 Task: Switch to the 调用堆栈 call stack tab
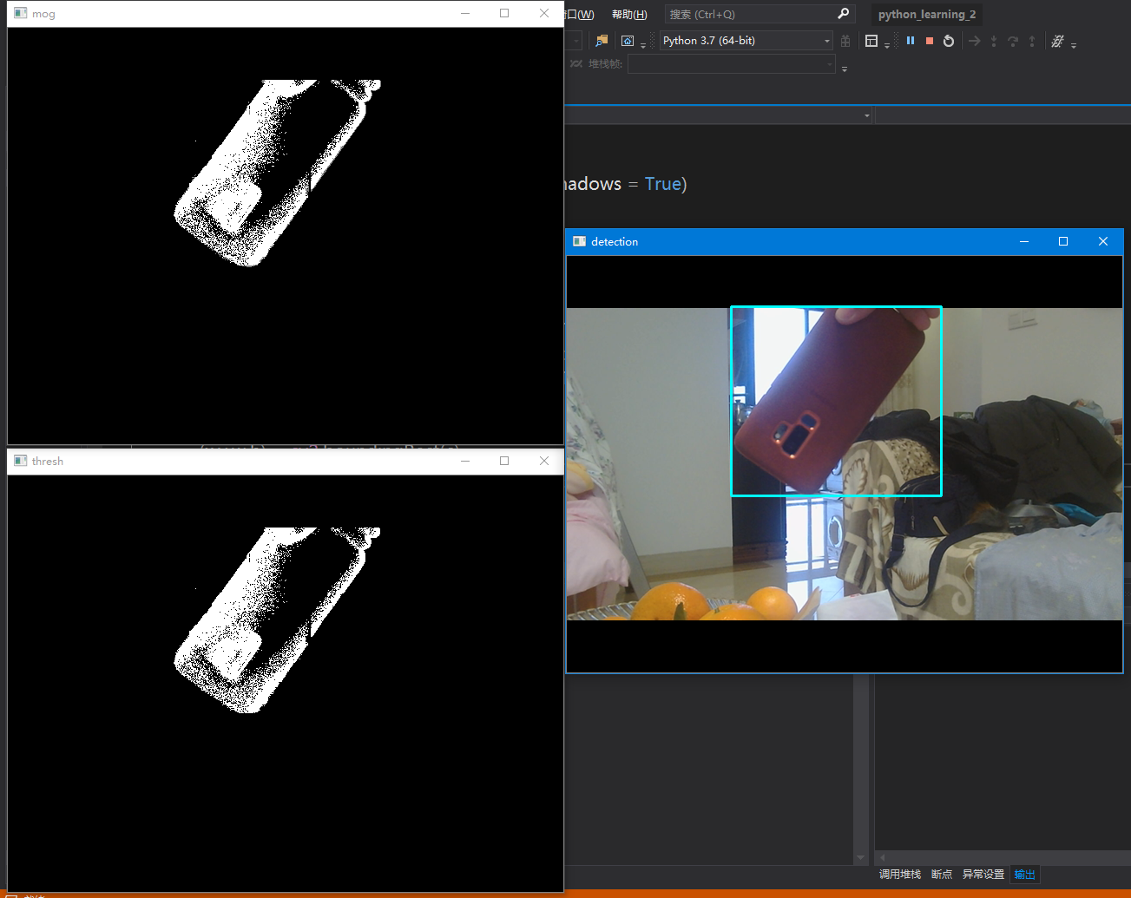click(x=899, y=874)
